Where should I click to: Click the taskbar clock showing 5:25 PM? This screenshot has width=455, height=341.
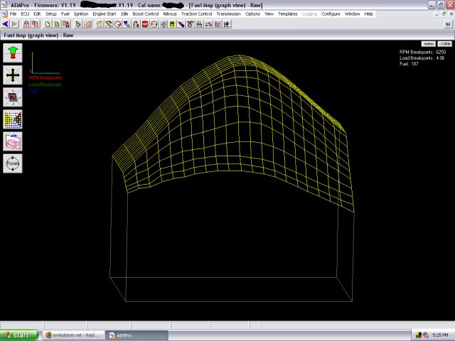pyautogui.click(x=440, y=335)
